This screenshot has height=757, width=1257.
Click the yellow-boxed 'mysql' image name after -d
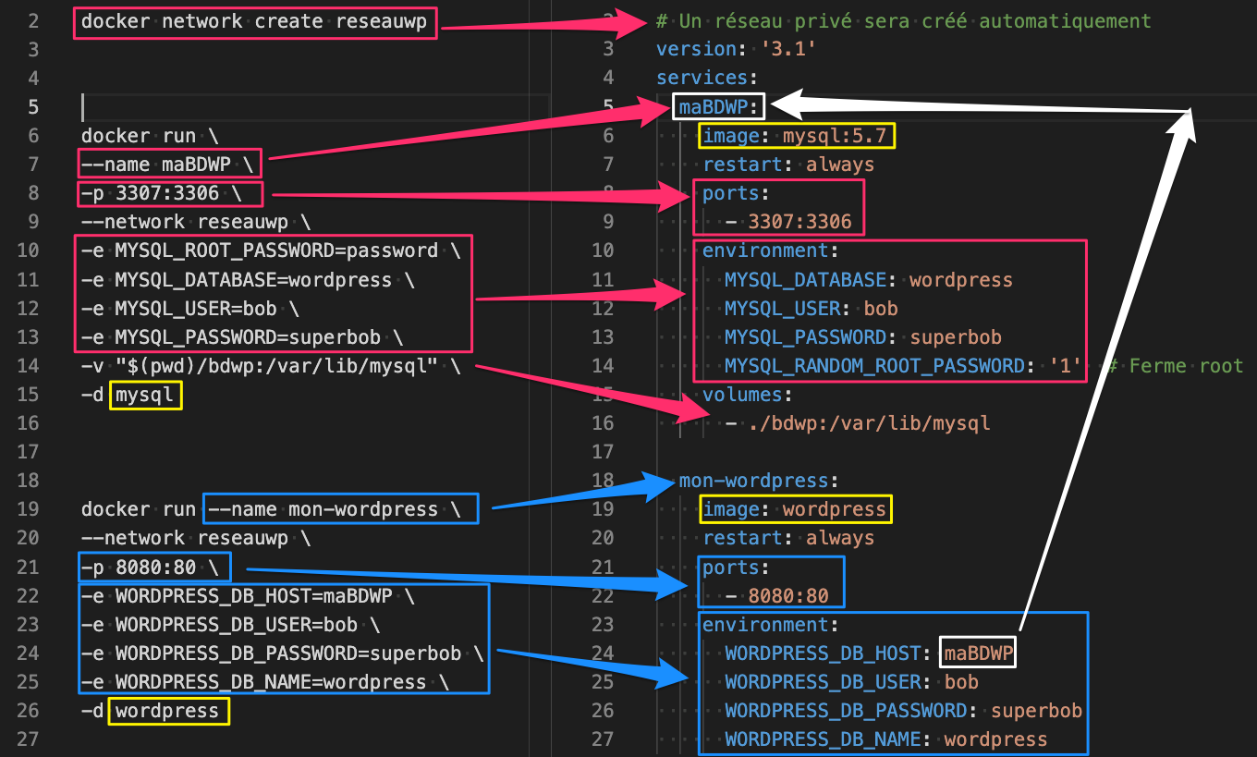pos(145,396)
